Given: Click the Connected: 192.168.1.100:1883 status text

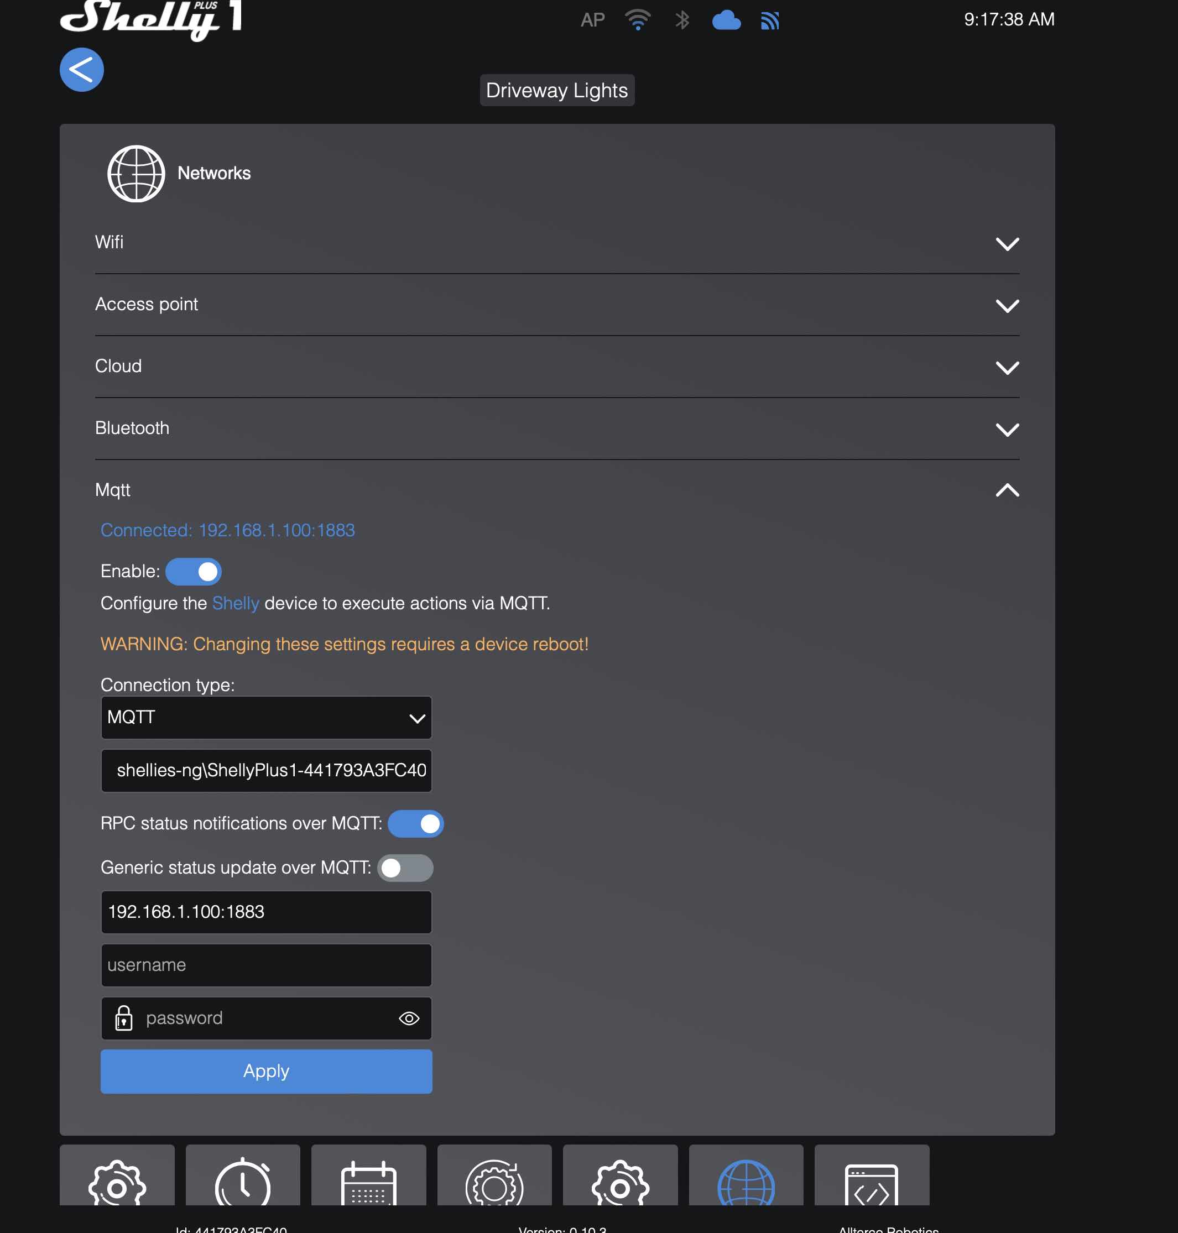Looking at the screenshot, I should (x=228, y=530).
